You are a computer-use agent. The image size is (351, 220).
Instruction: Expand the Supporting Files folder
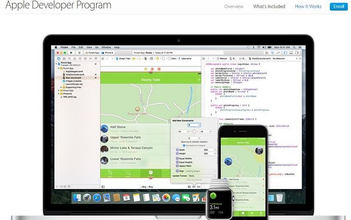tap(61, 87)
